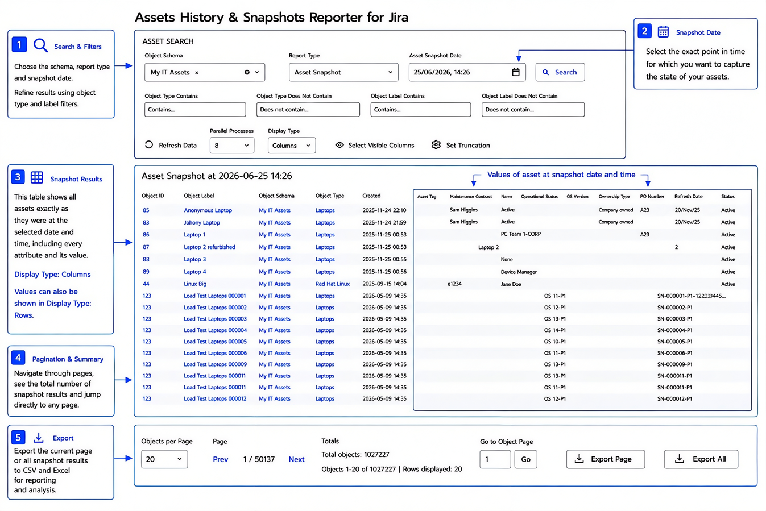Viewport: 766px width, 511px height.
Task: Click the Created column header
Action: [372, 196]
